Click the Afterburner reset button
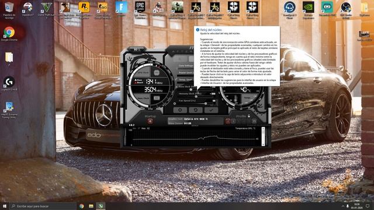374x210 pixels. [196, 110]
